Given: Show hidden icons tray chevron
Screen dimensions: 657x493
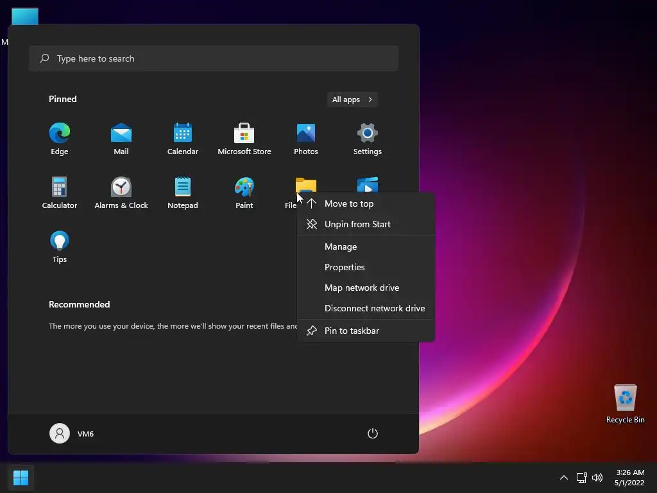Looking at the screenshot, I should [564, 478].
